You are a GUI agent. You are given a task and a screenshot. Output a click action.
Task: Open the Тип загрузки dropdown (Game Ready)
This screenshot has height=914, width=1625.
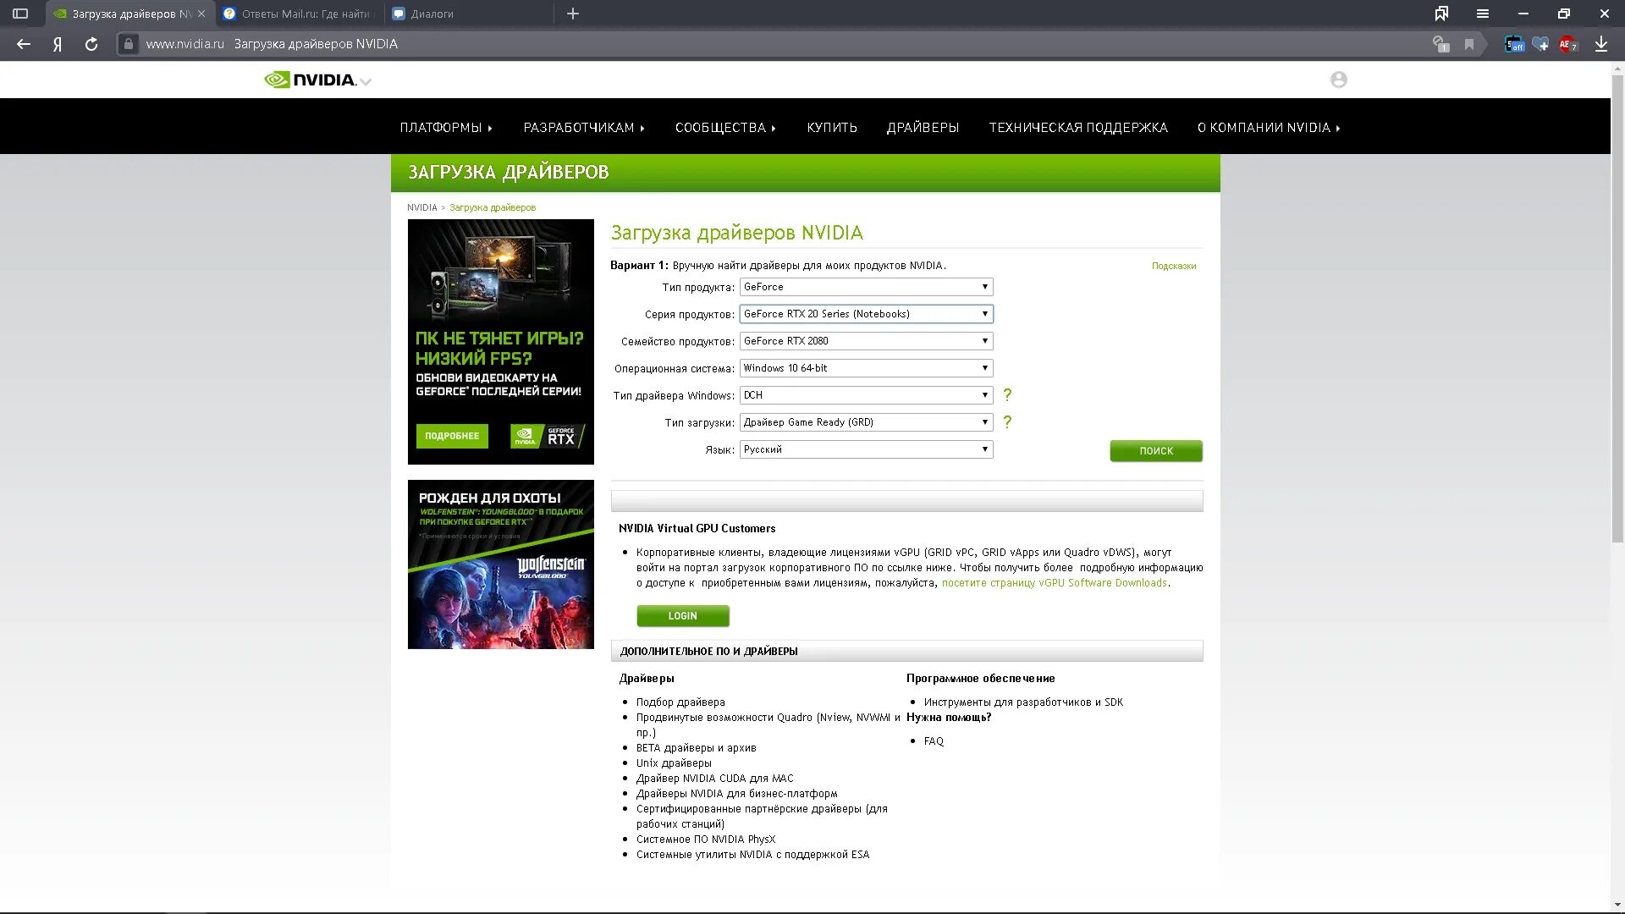[x=866, y=422]
